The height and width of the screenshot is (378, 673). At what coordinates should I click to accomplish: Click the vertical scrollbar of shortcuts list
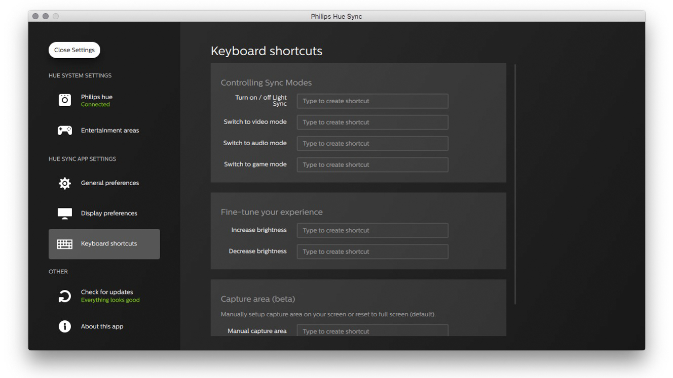click(515, 184)
